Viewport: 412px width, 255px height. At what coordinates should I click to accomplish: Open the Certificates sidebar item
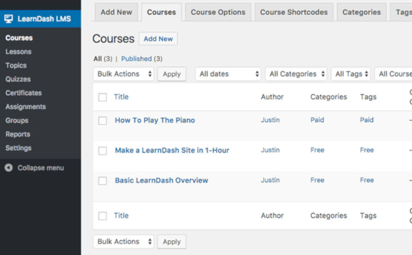(23, 93)
